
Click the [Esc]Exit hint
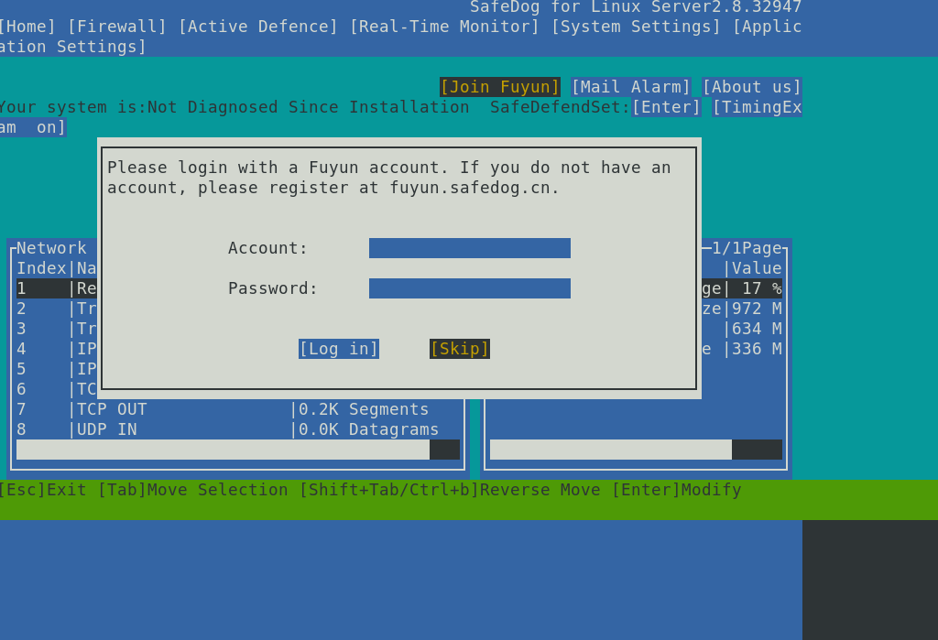[x=42, y=490]
